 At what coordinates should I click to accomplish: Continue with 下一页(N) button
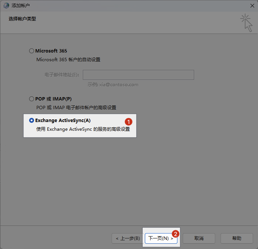tap(161, 238)
